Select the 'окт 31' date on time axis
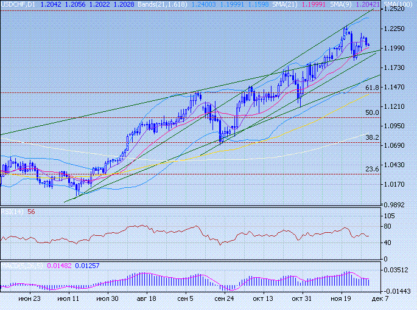 tap(301, 299)
